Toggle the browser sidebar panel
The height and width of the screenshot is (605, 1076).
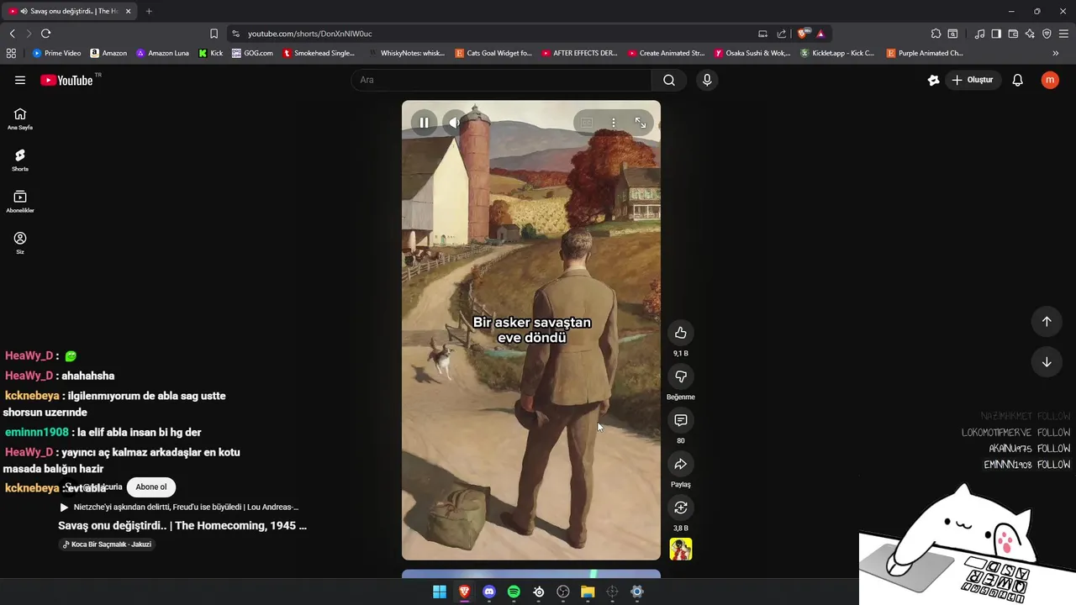(996, 34)
